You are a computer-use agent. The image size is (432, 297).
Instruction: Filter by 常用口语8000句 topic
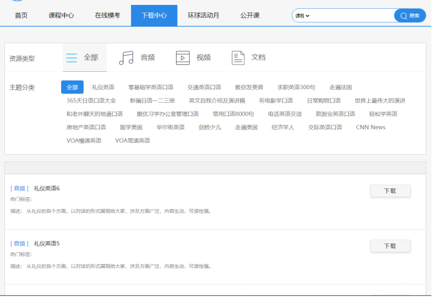click(x=233, y=114)
